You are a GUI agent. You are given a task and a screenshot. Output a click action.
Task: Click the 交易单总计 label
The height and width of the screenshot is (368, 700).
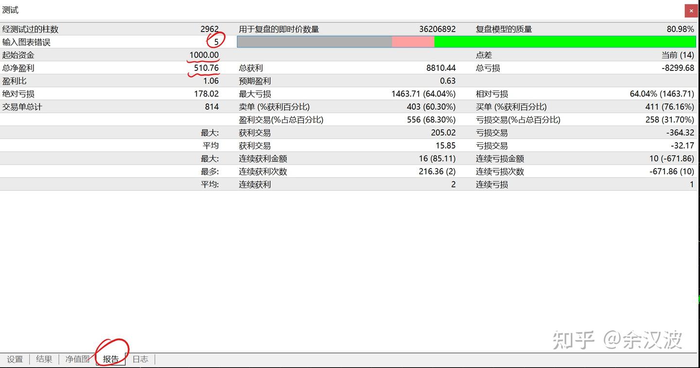coord(22,107)
